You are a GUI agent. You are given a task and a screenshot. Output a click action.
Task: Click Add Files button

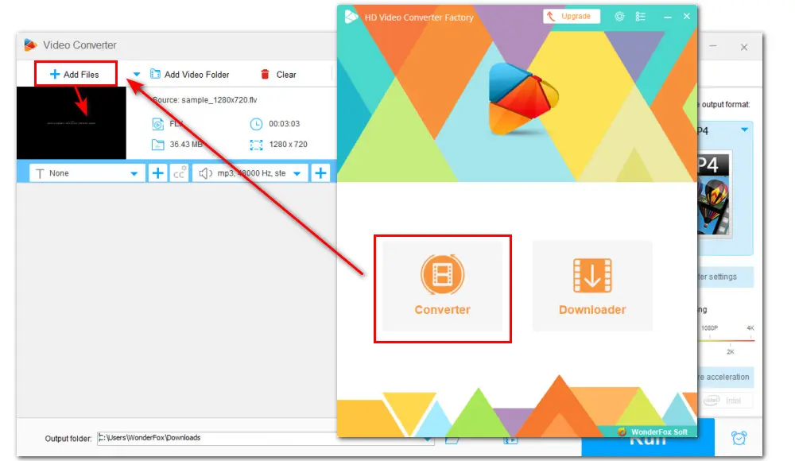[75, 75]
